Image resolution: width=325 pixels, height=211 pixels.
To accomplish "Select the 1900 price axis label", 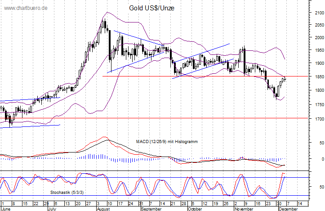I will click(x=318, y=63).
